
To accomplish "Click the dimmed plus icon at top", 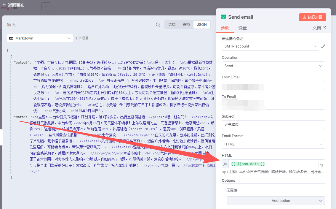I will tap(46, 7).
